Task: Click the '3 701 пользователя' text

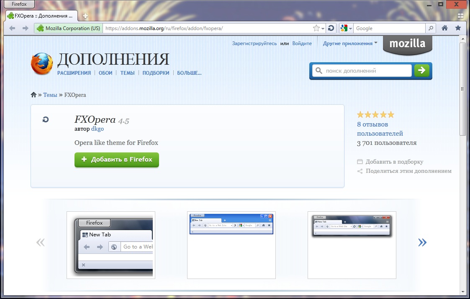Action: pyautogui.click(x=387, y=143)
